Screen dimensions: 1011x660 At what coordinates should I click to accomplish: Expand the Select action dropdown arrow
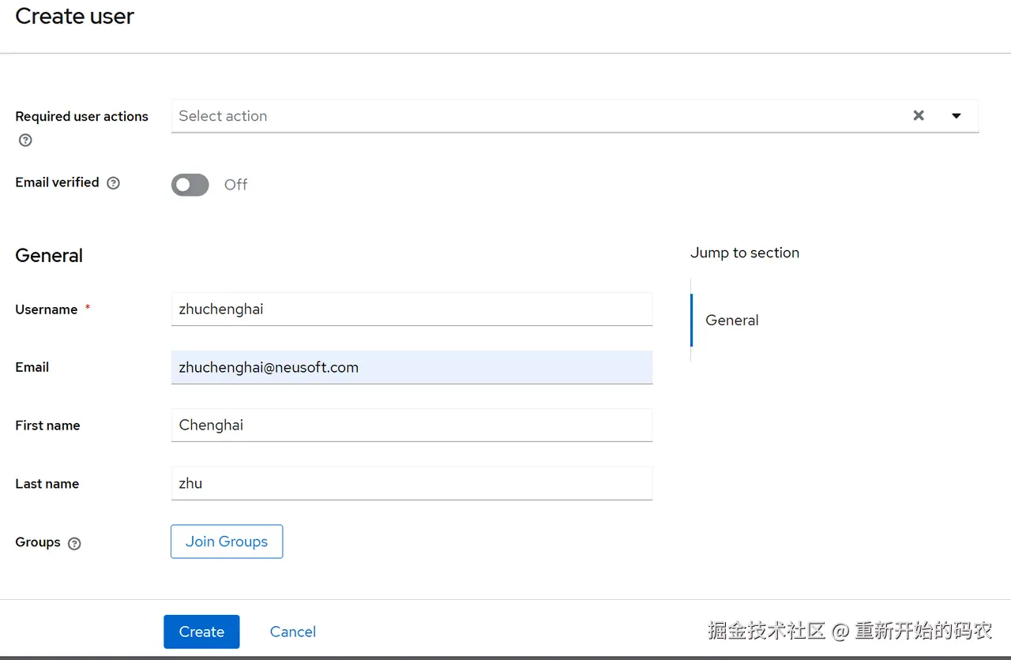pyautogui.click(x=957, y=115)
